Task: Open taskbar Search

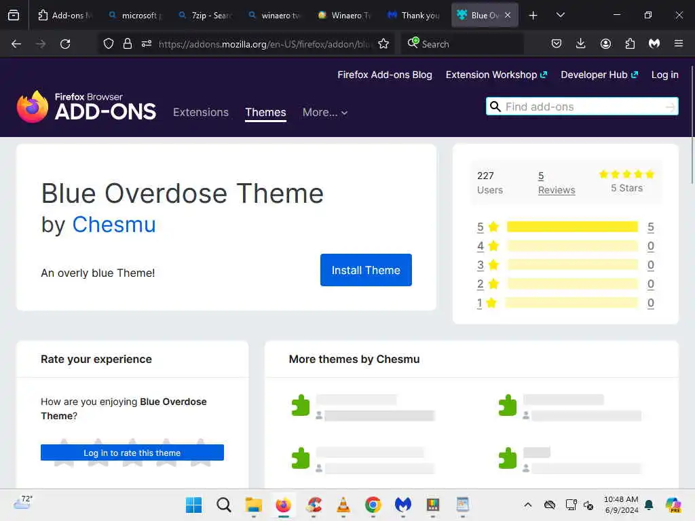Action: click(x=224, y=505)
